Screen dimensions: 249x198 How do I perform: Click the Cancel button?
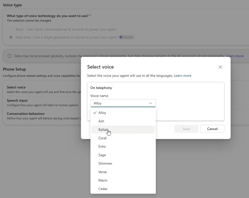coord(212,129)
